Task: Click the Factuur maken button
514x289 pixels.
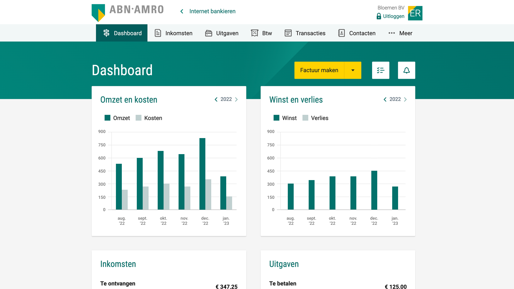Action: [319, 70]
